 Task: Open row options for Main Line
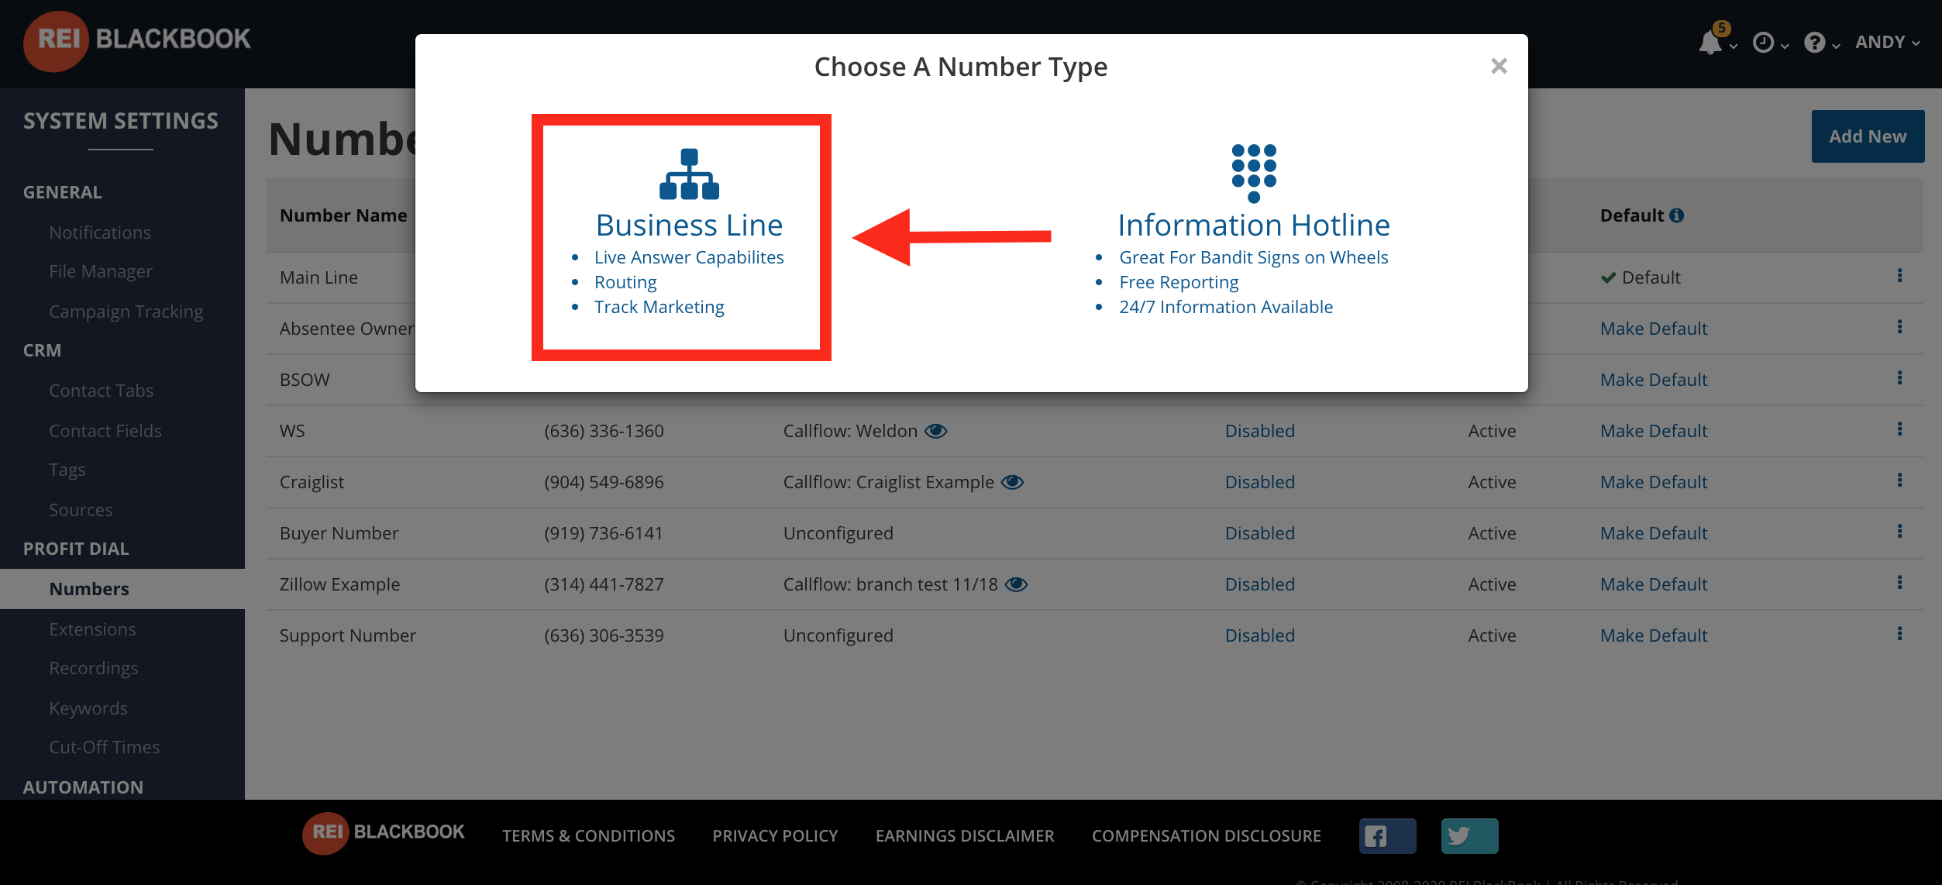tap(1899, 276)
